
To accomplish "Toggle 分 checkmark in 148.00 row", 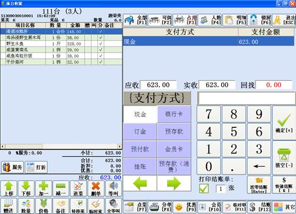I will 101,31.
